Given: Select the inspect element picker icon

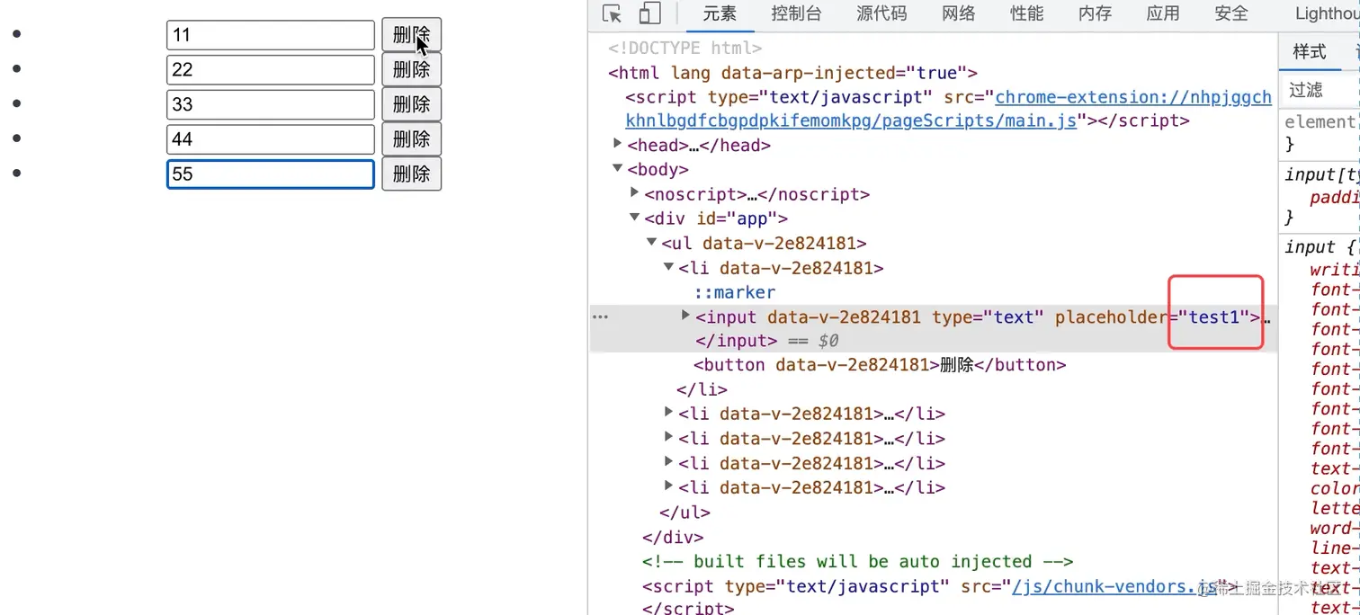Looking at the screenshot, I should 611,13.
